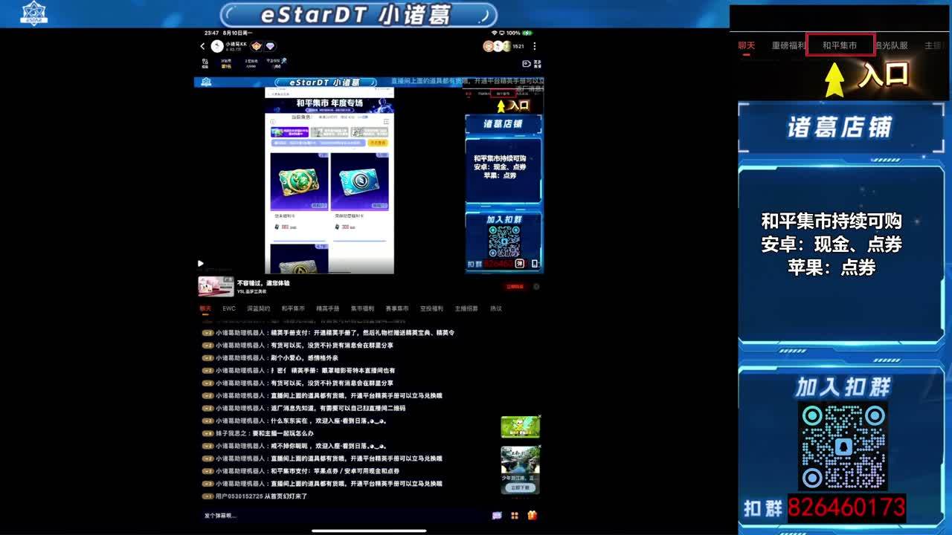Screen dimensions: 952x535
Task: Click the 用户0530152725 join notice
Action: [255, 496]
